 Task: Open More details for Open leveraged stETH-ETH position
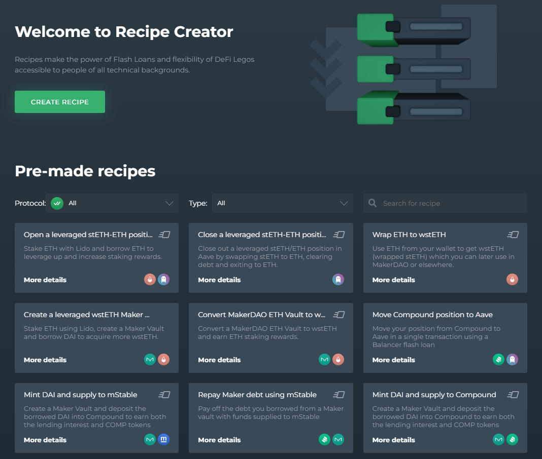45,280
